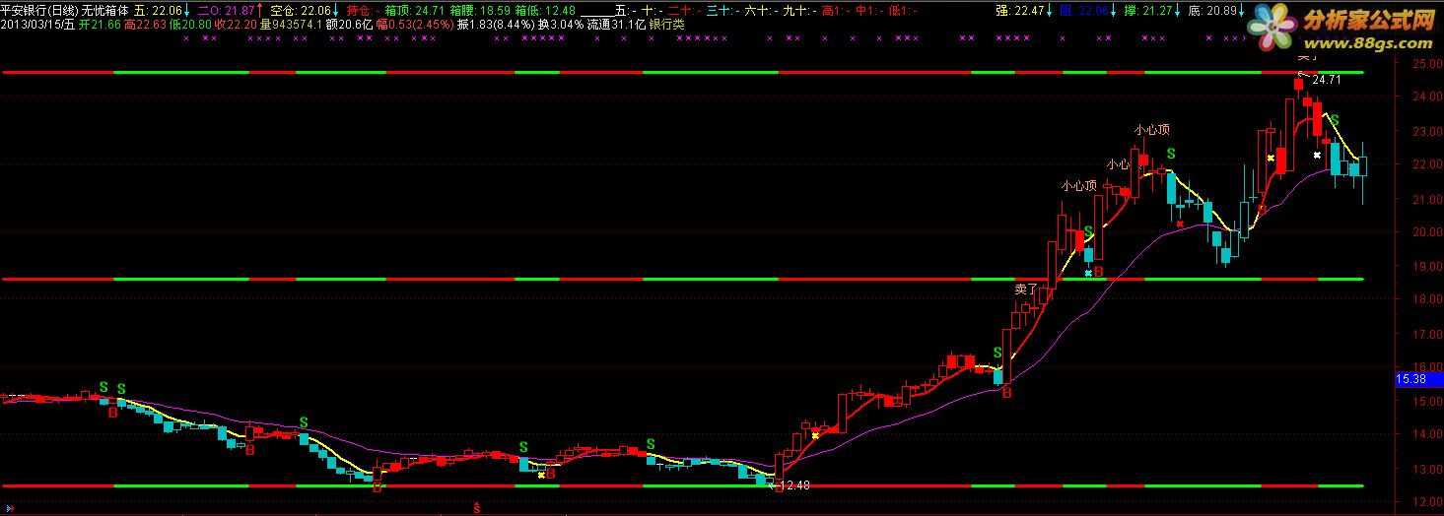The width and height of the screenshot is (1444, 516).
Task: Click the red 中1 label
Action: tap(867, 11)
